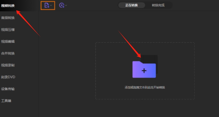Expand the load DVD dropdown arrow
Viewport: 219px width, 117px height.
click(x=66, y=5)
